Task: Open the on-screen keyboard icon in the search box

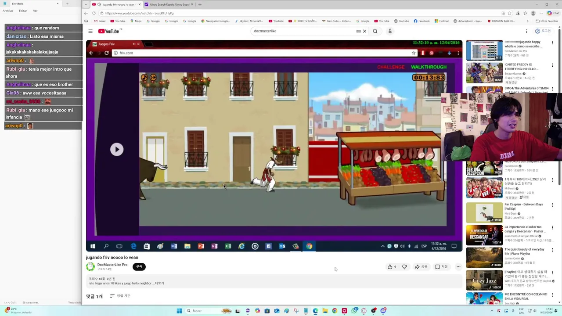Action: click(358, 31)
